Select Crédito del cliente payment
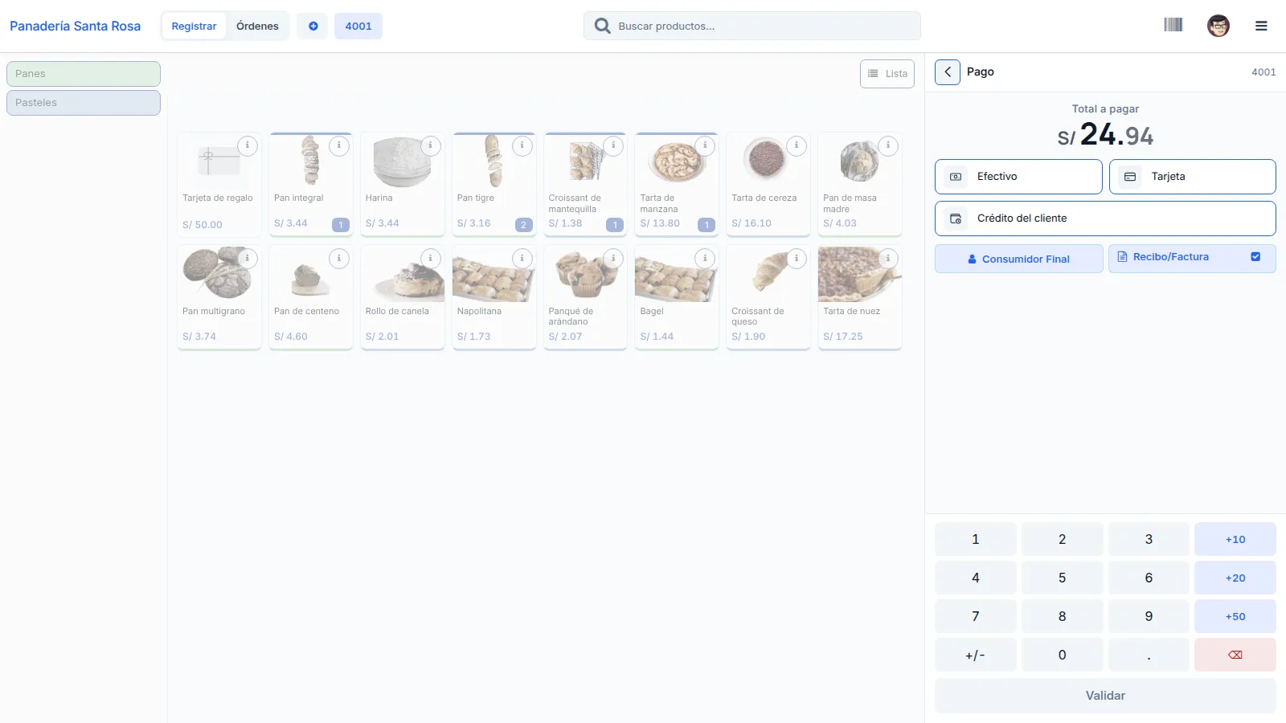 tap(1105, 219)
